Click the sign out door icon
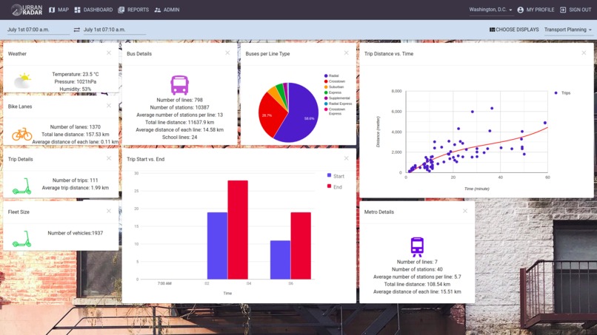Image resolution: width=597 pixels, height=335 pixels. tap(563, 10)
